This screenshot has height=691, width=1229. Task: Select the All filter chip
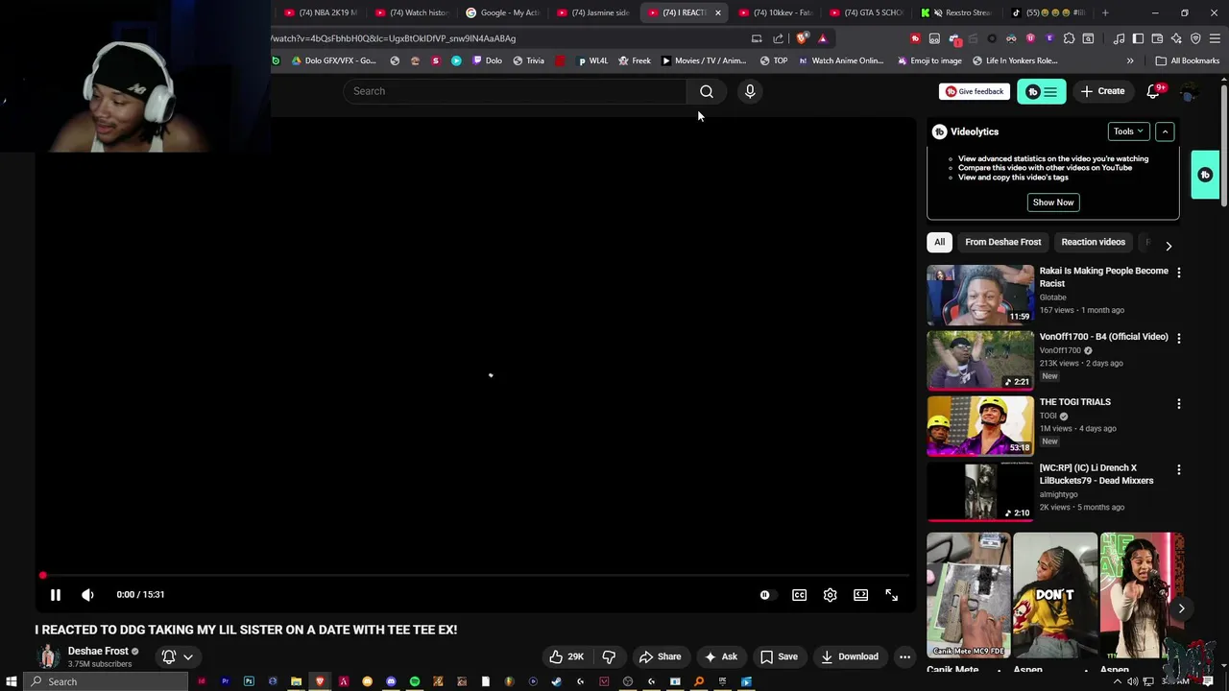point(940,242)
